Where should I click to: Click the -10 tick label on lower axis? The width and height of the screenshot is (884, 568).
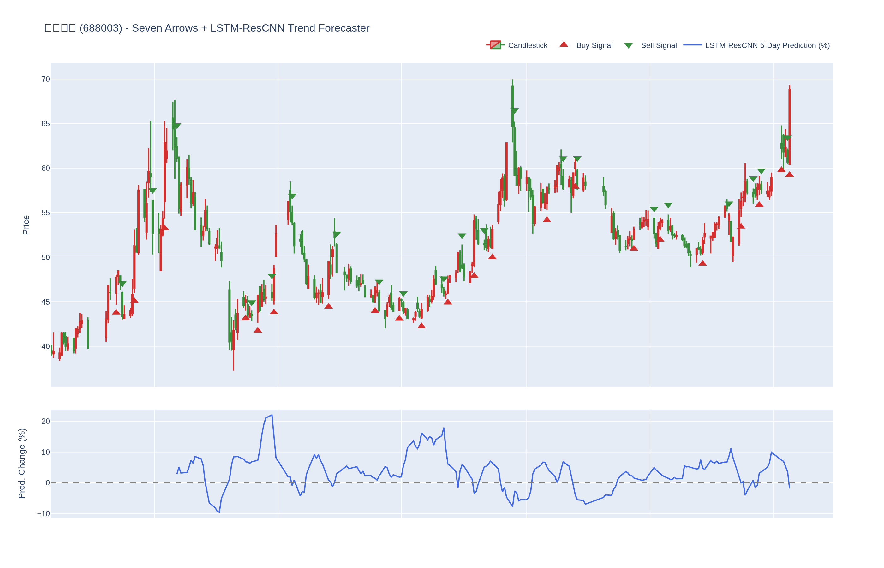43,514
